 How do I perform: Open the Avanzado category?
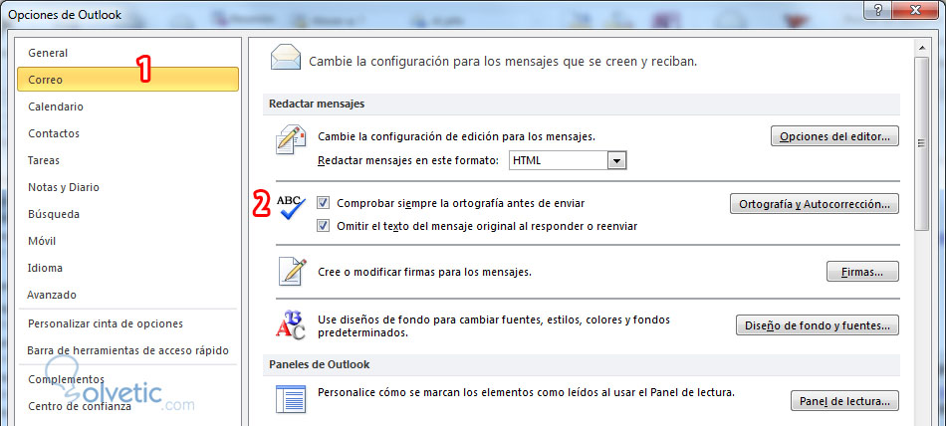[x=128, y=295]
